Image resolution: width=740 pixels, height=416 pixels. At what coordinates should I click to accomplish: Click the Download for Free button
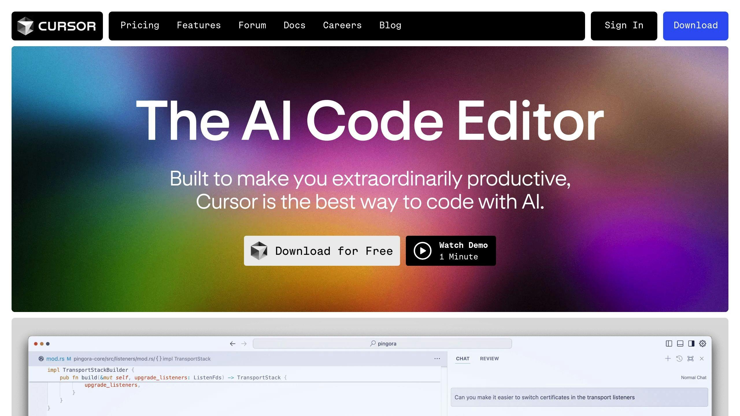tap(322, 250)
